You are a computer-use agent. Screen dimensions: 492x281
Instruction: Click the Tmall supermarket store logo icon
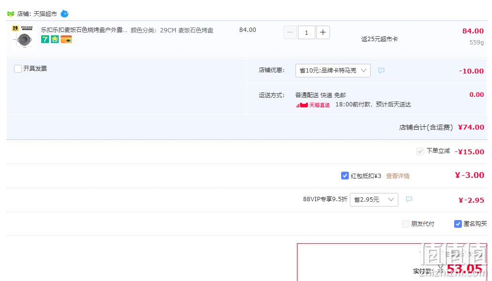tap(11, 14)
